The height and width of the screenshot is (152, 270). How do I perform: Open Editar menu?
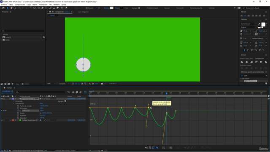[x=11, y=5]
